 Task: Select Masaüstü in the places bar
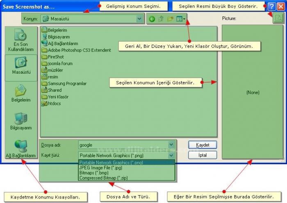[x=21, y=65]
